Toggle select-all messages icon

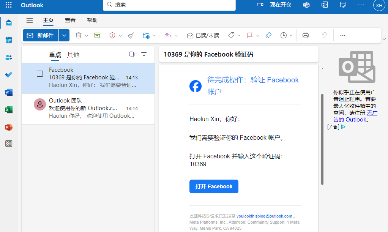click(x=132, y=54)
